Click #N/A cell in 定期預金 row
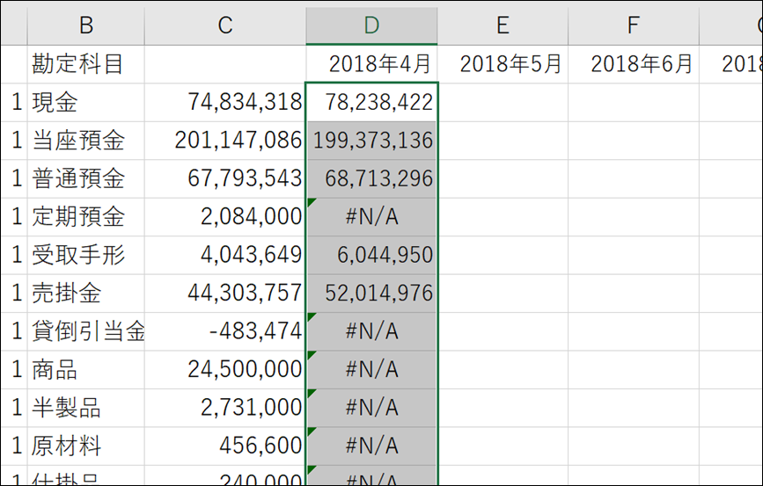The image size is (763, 486). 371,217
